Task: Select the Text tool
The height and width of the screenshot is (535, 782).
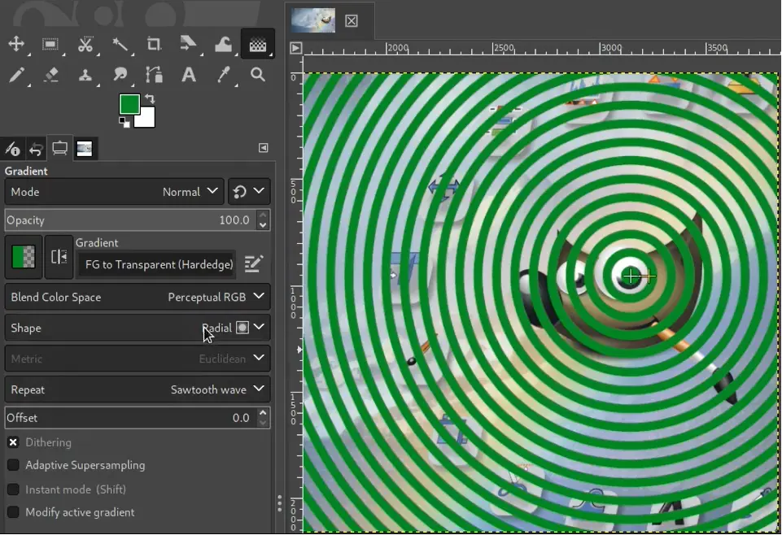Action: [x=189, y=75]
